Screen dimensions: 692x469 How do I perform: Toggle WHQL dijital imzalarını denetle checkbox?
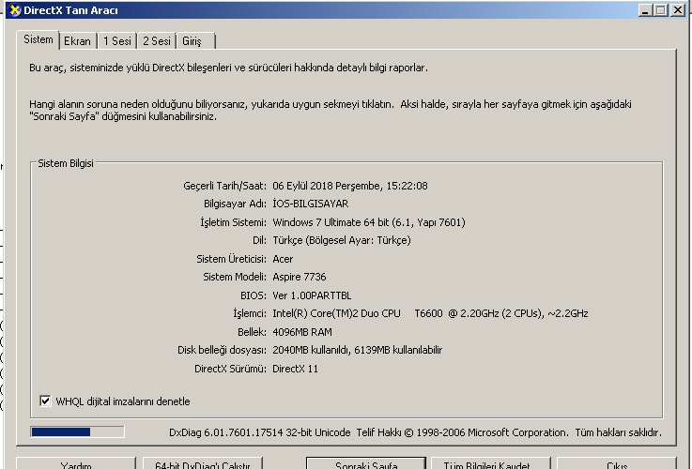pos(45,401)
